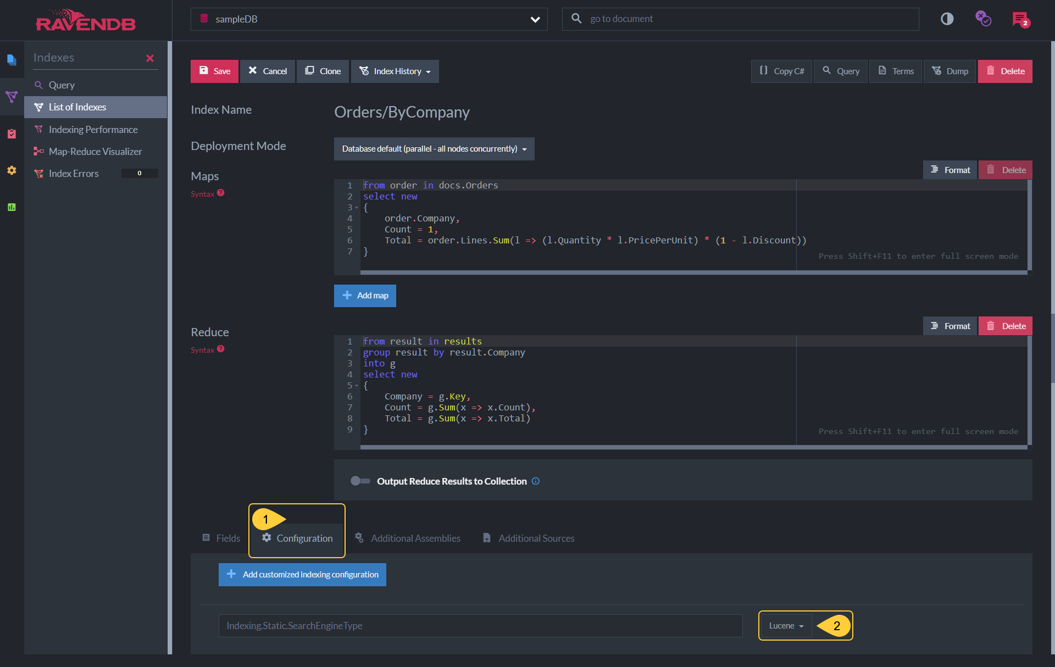This screenshot has width=1055, height=667.
Task: Open the Settings gear sidebar icon
Action: (x=12, y=170)
